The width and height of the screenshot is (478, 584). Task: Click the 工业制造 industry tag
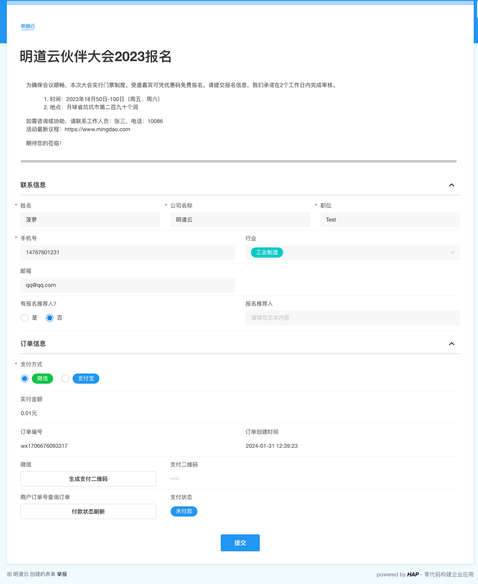(x=267, y=253)
